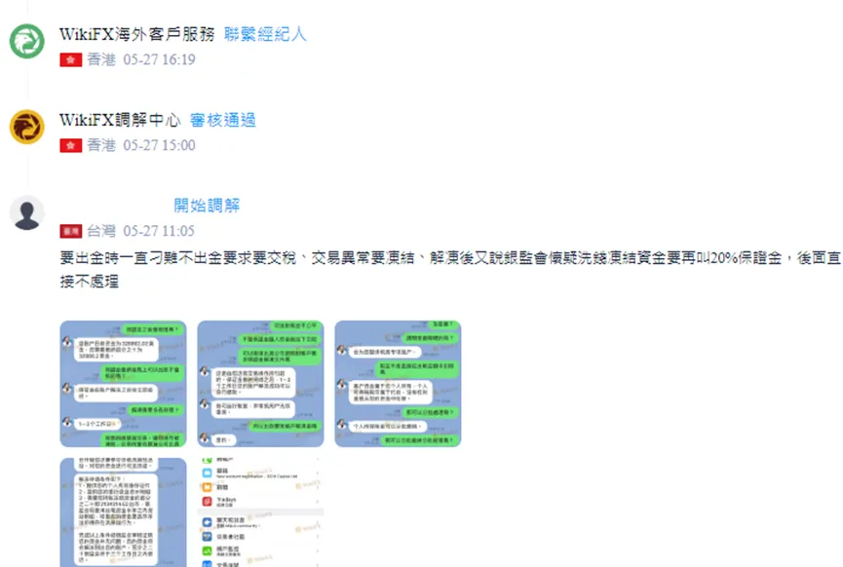Click the green WikiFX overseas service avatar
843x567 pixels.
tap(27, 41)
